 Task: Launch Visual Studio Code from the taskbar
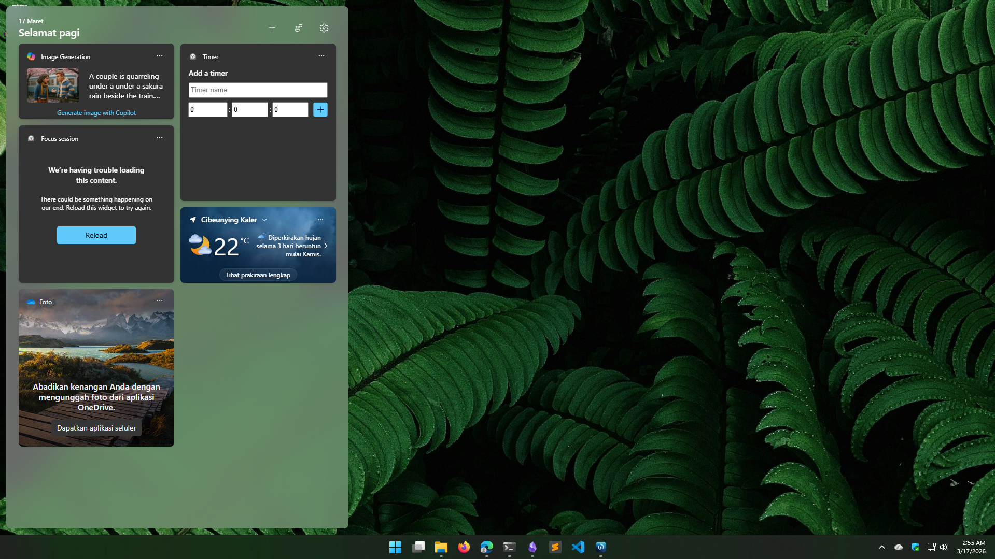[578, 547]
